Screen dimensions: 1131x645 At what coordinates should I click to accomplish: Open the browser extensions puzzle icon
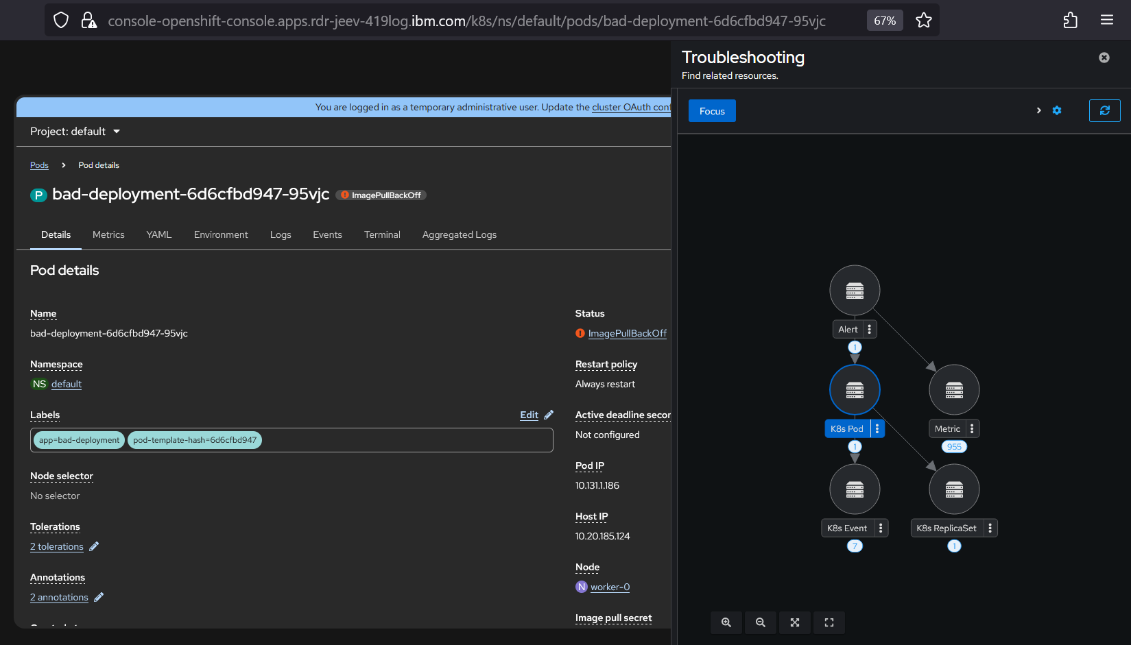1071,21
